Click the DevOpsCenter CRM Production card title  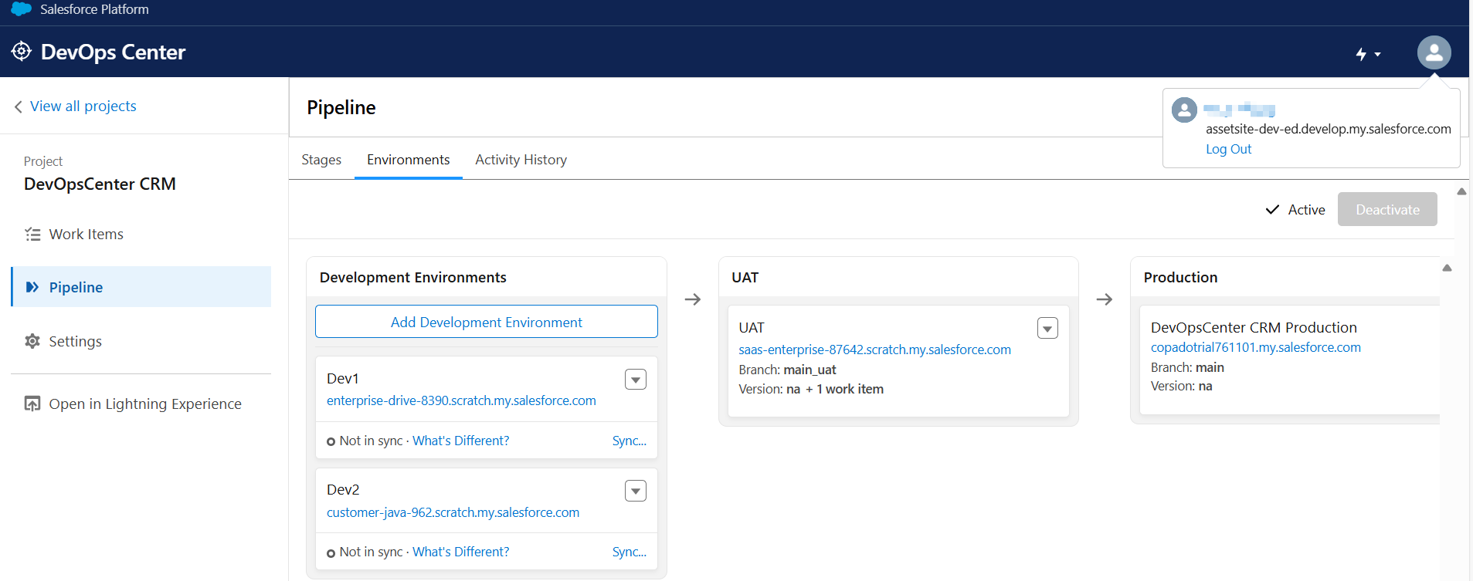click(1254, 327)
